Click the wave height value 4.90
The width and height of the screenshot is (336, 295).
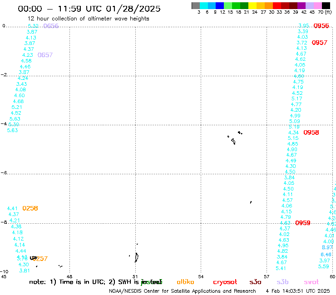(292, 149)
